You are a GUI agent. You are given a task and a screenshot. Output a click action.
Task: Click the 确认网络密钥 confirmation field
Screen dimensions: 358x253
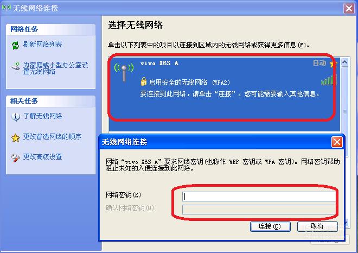click(x=259, y=210)
